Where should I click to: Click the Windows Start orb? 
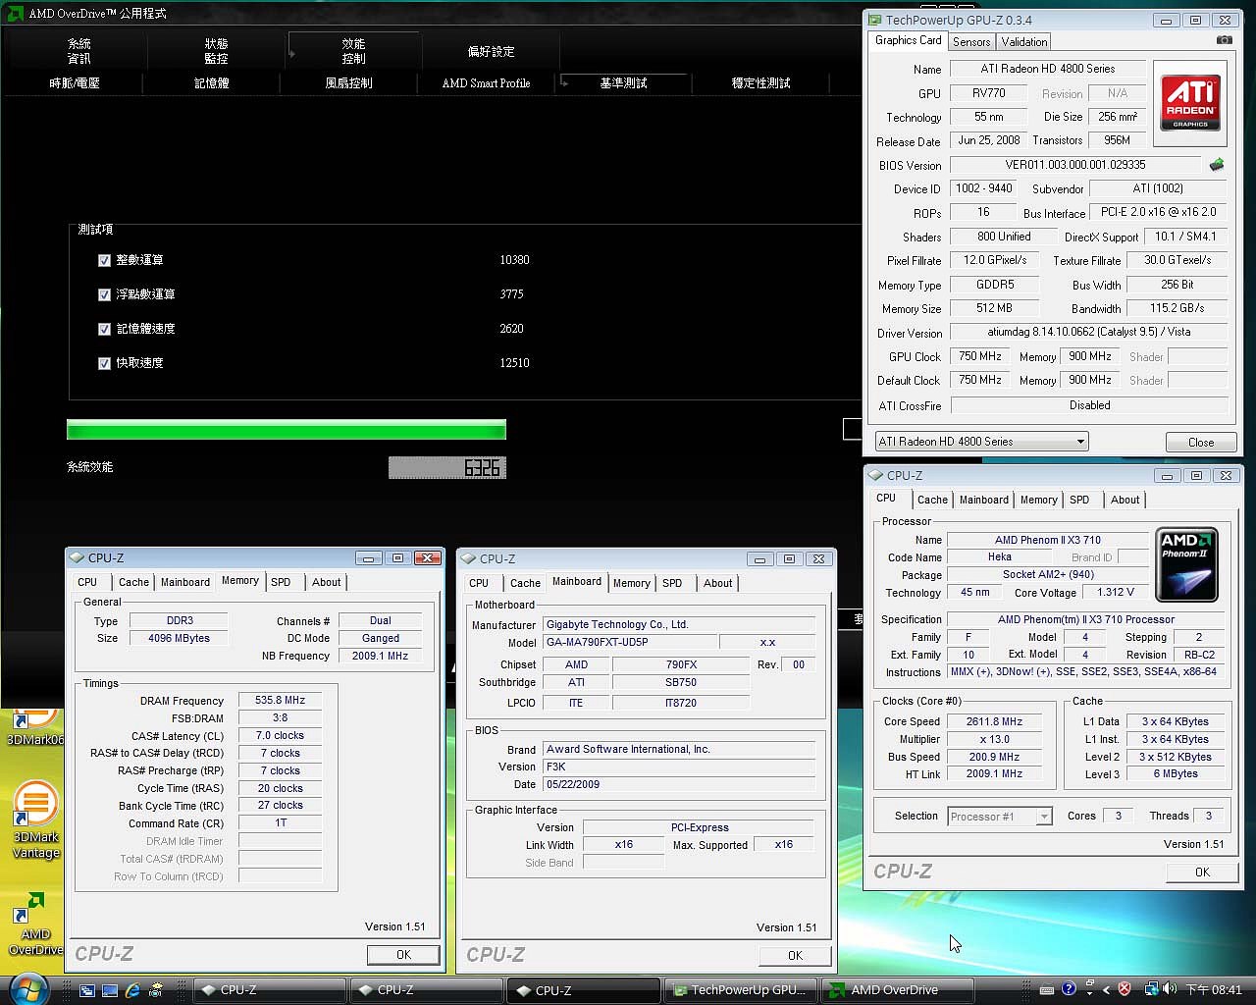tap(27, 988)
